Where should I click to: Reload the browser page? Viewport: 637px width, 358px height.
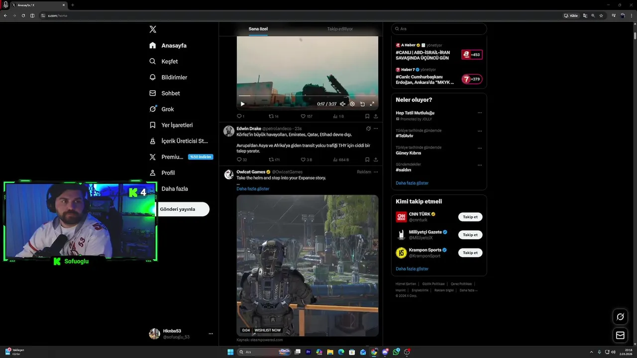tap(23, 15)
